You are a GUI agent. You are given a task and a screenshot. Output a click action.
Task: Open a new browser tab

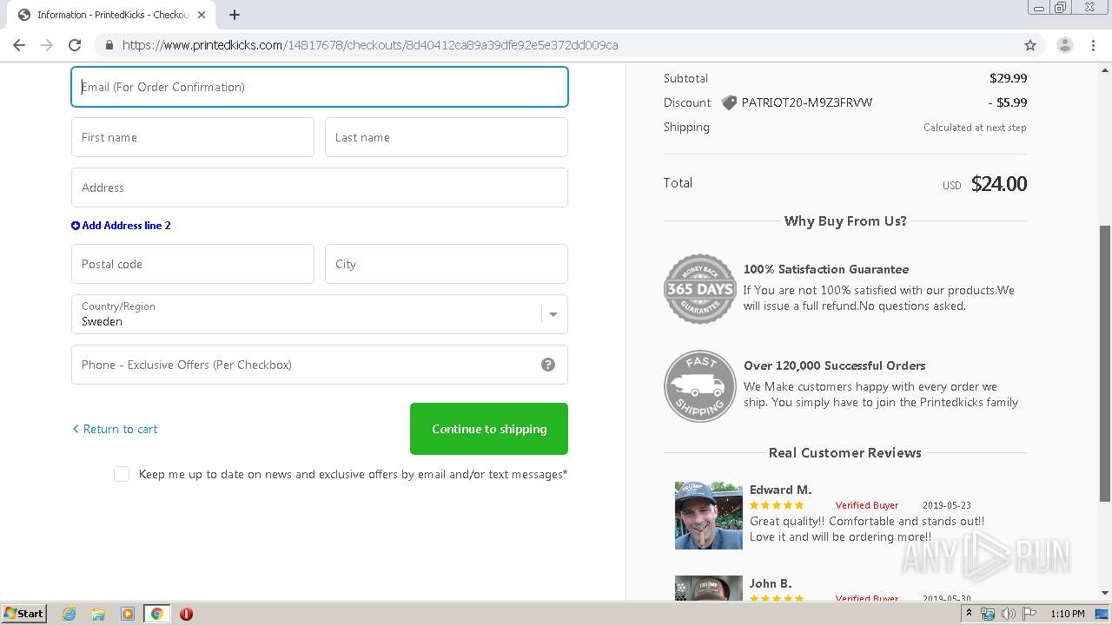coord(235,15)
